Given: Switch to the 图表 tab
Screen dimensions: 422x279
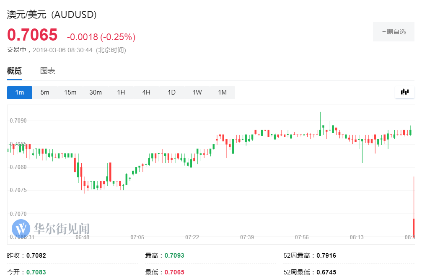Looking at the screenshot, I should click(47, 70).
